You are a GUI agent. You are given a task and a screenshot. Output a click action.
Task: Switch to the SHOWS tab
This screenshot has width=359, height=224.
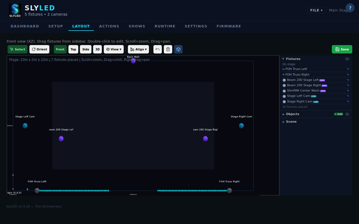pyautogui.click(x=137, y=26)
